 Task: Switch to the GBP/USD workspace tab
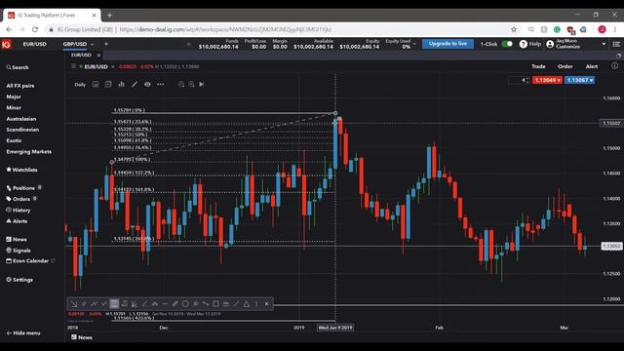pos(75,44)
